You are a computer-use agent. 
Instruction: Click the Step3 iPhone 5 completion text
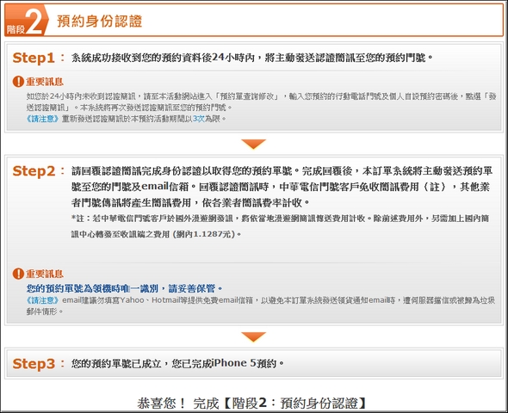click(x=177, y=363)
